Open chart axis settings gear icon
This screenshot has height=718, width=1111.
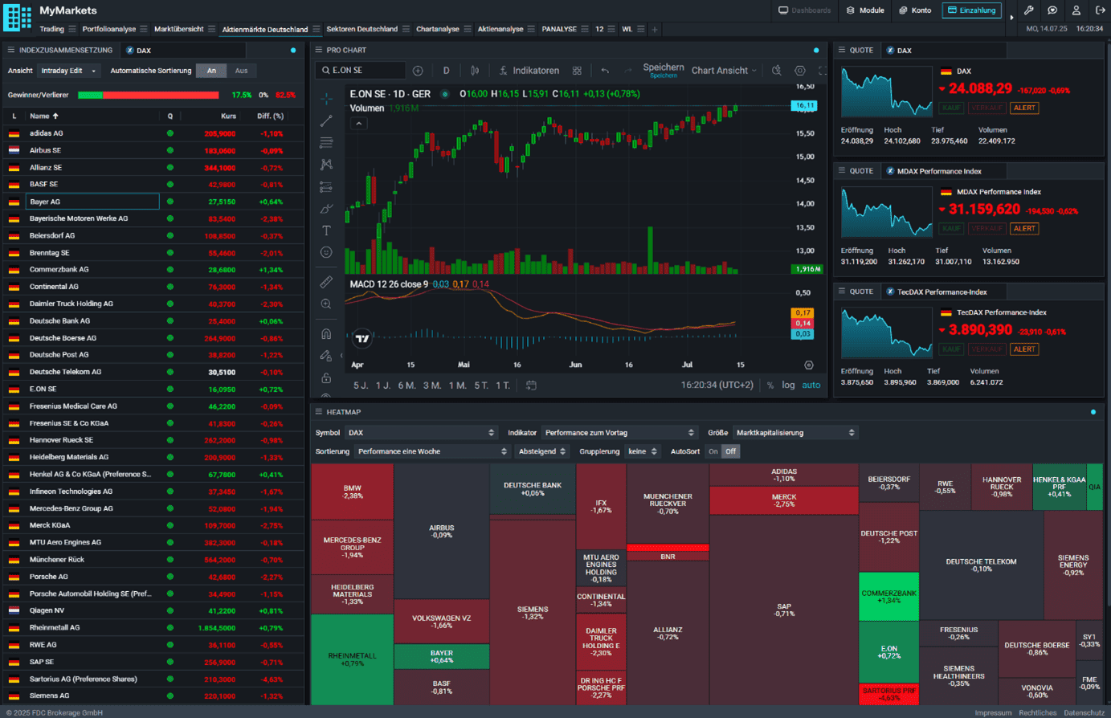click(x=809, y=365)
